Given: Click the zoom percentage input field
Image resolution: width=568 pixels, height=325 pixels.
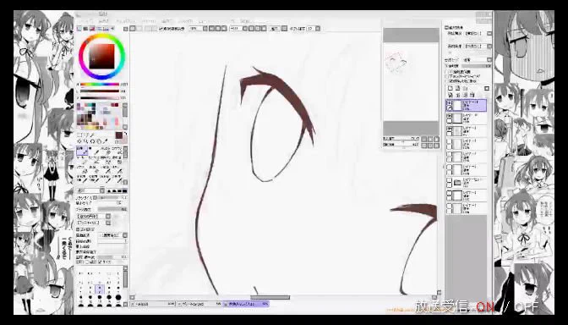Looking at the screenshot, I should tap(196, 29).
